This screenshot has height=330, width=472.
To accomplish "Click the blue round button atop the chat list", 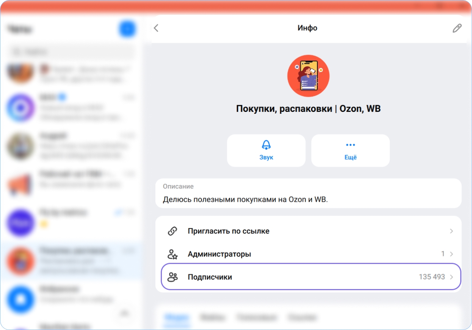I will pos(127,29).
